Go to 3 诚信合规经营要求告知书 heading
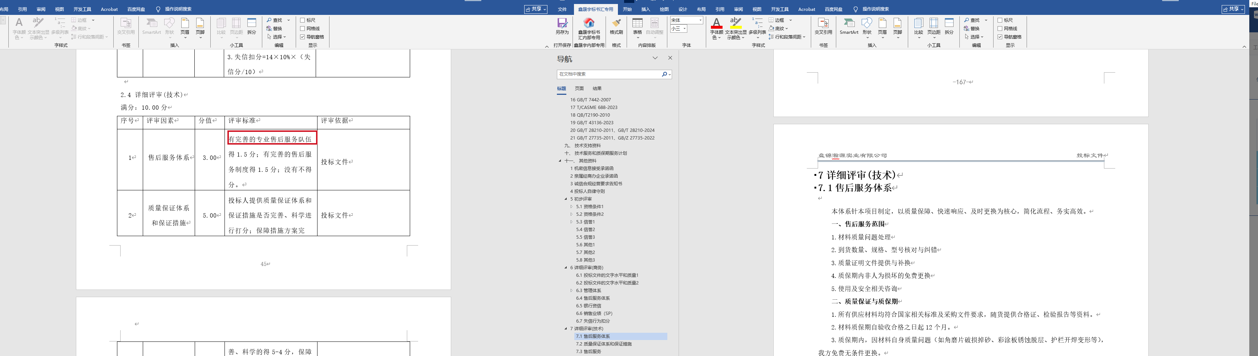The height and width of the screenshot is (356, 1258). tap(596, 183)
